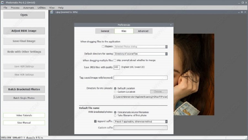Open the Video Tutorials link
The image size is (248, 140).
coord(24,115)
